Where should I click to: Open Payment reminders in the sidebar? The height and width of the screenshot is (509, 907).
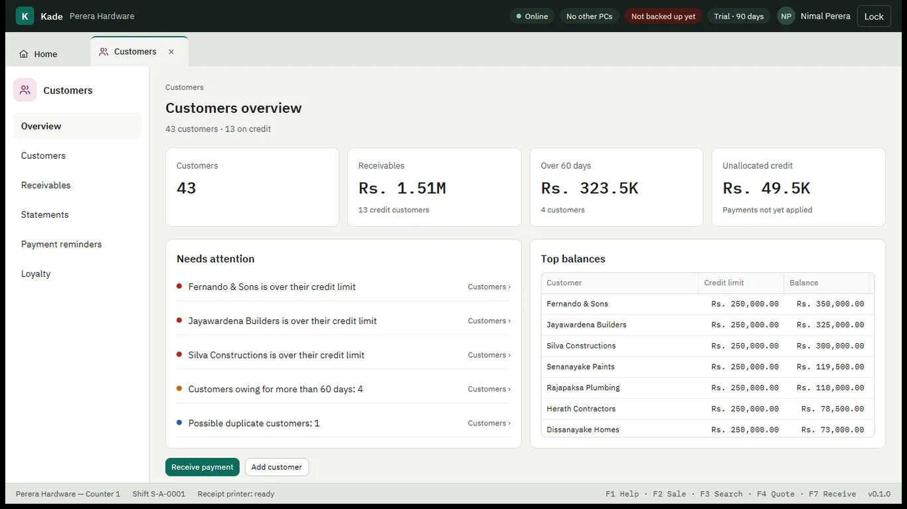coord(77,244)
